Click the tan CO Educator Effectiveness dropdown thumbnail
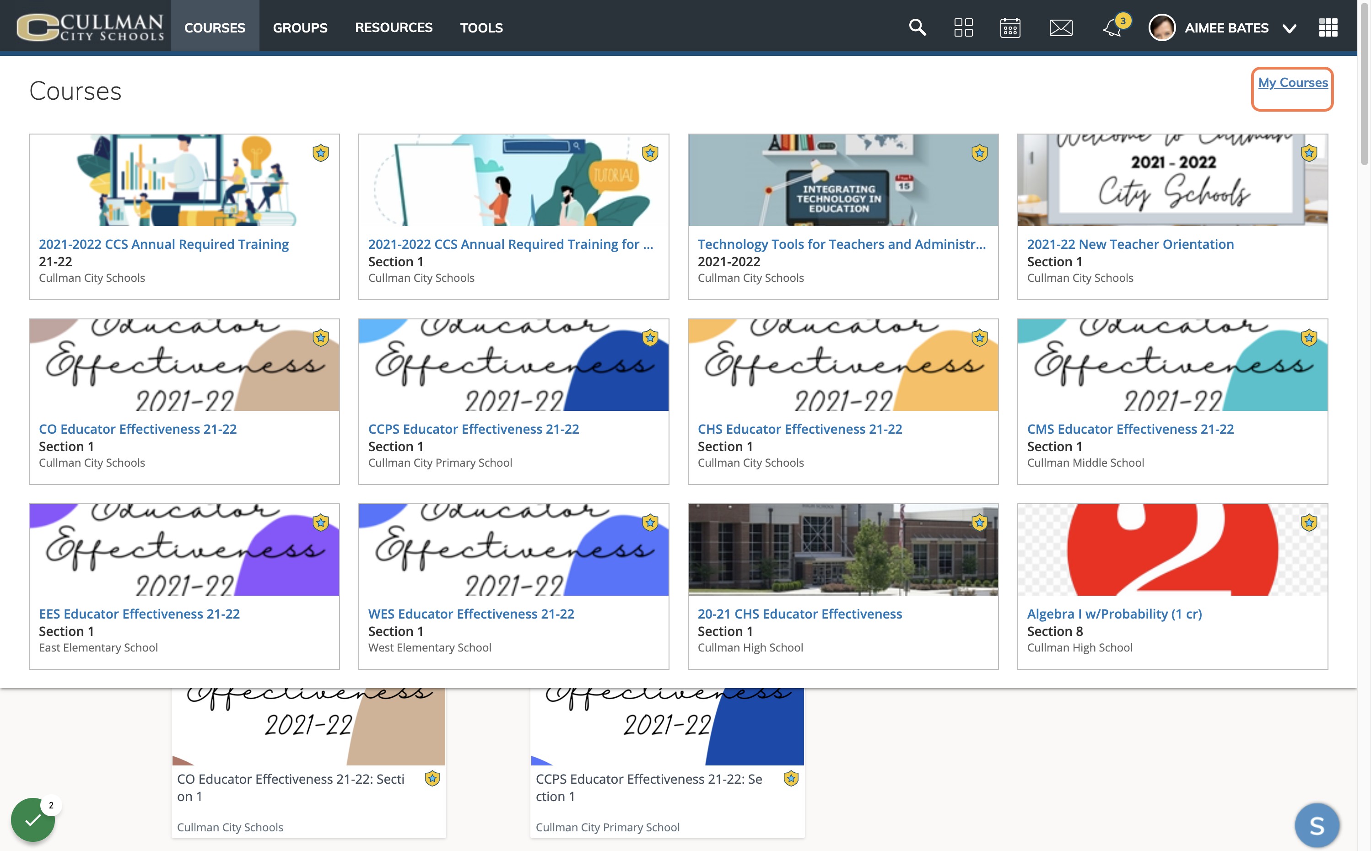 [184, 365]
